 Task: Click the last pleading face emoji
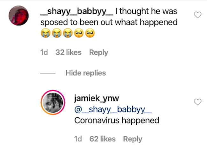point(90,33)
